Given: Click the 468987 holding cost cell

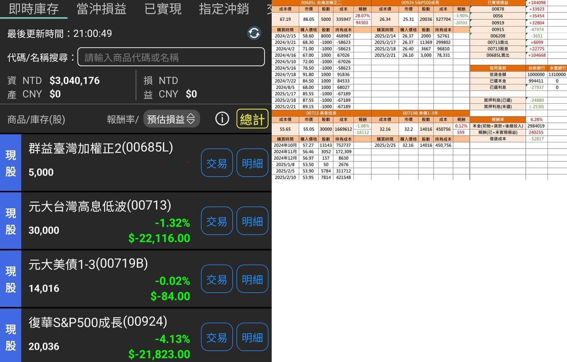Looking at the screenshot, I should click(x=344, y=36).
